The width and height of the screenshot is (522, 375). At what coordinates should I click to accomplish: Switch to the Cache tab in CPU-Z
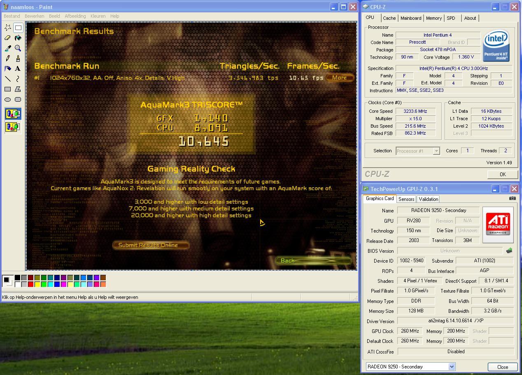(x=389, y=18)
